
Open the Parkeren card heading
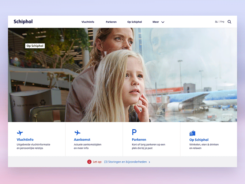139,140
